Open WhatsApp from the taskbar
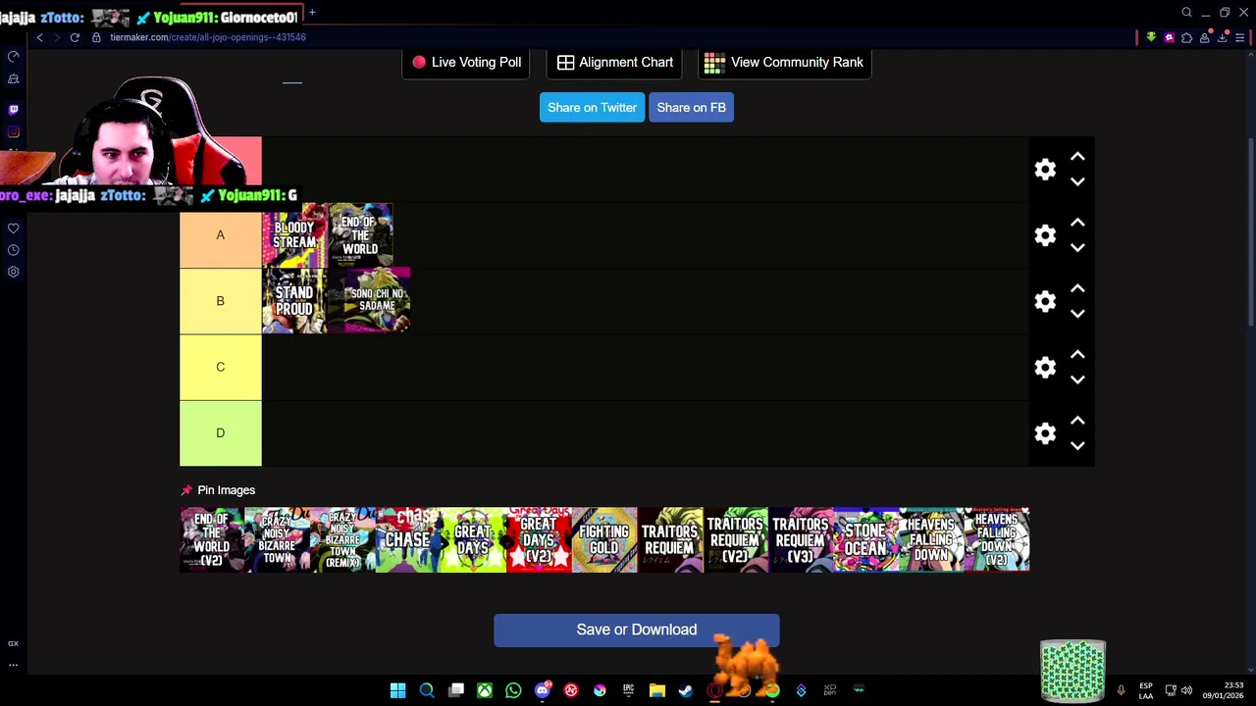This screenshot has width=1256, height=706. (x=513, y=690)
